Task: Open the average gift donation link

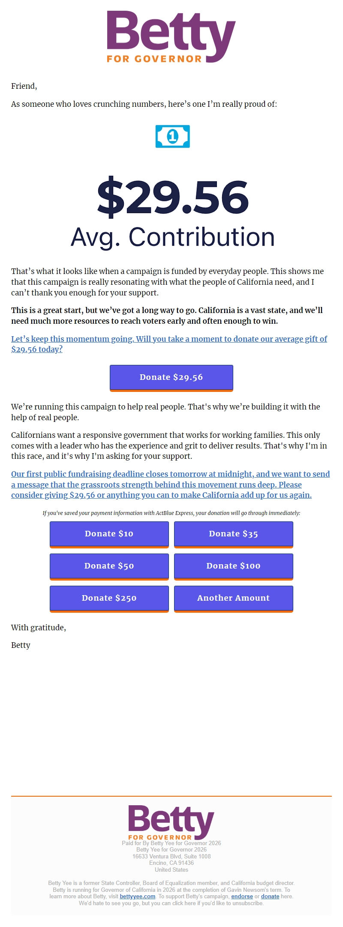Action: 169,339
